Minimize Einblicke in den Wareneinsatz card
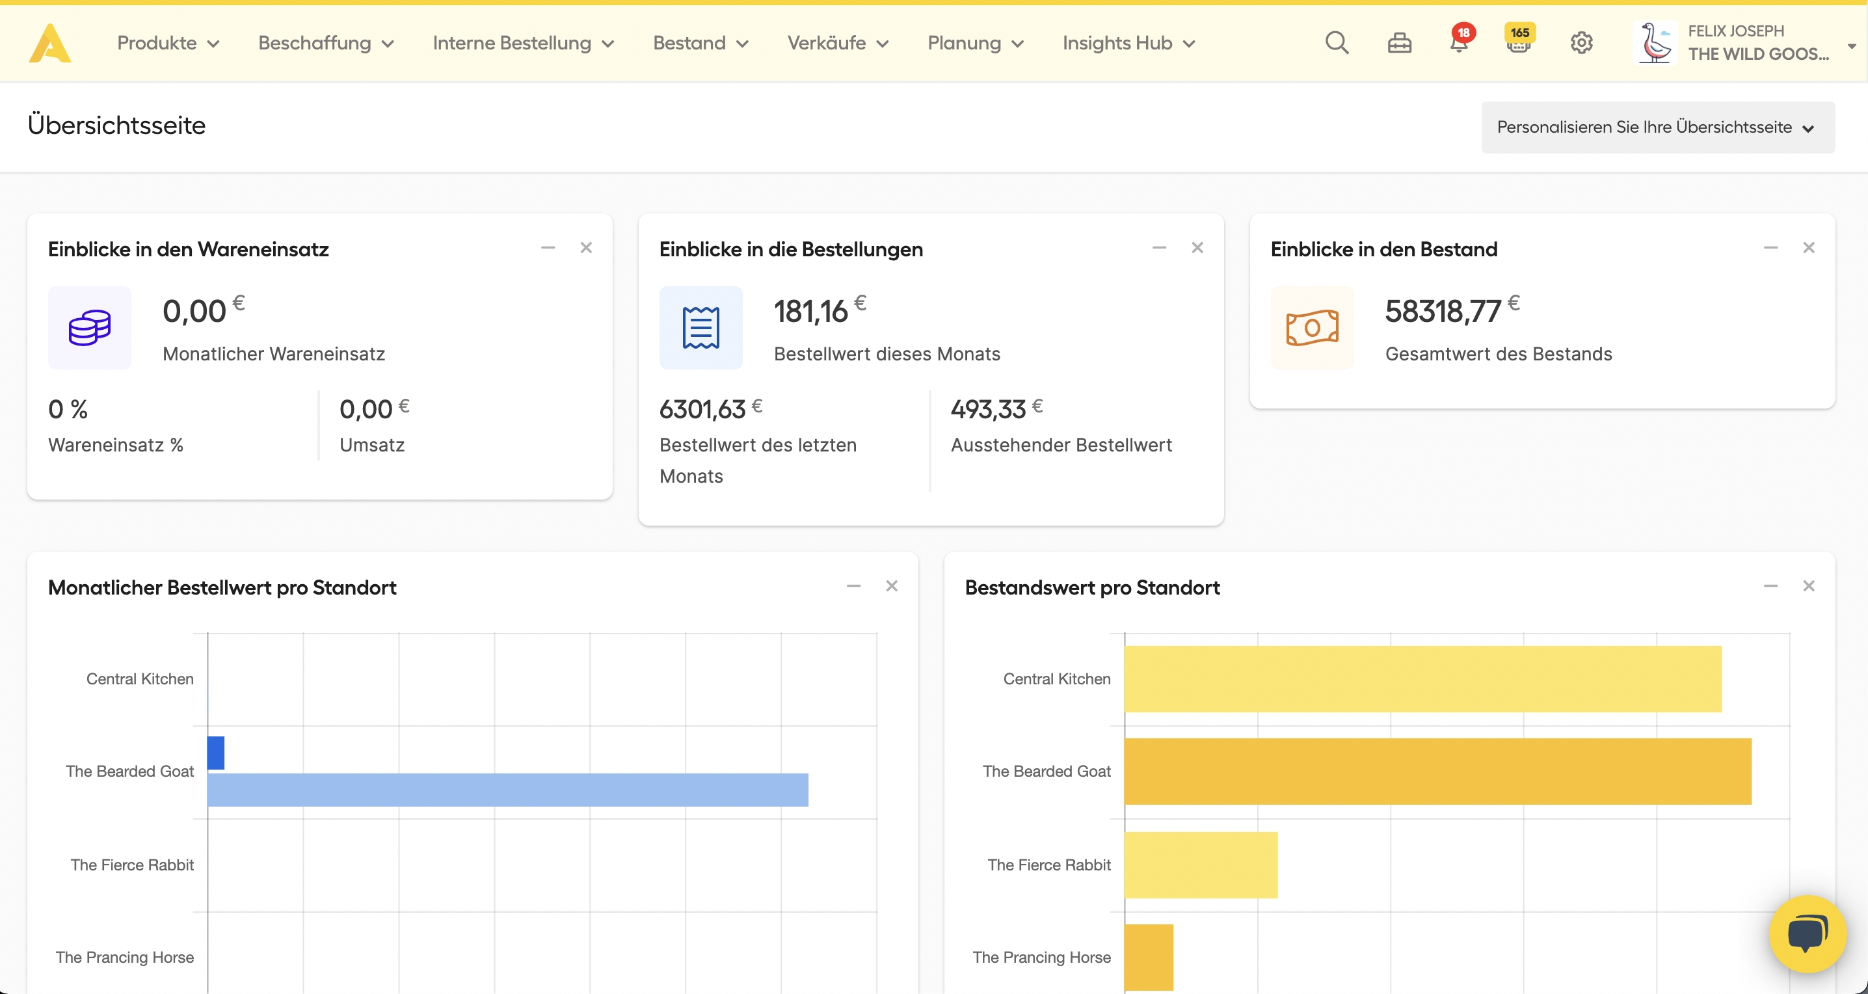 (548, 248)
